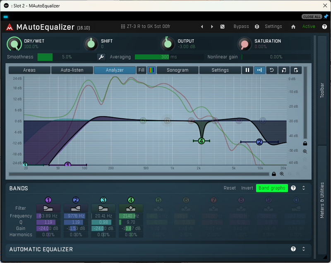Toggle the analyzer width fit button
Image resolution: width=331 pixels, height=263 pixels.
coord(259,70)
